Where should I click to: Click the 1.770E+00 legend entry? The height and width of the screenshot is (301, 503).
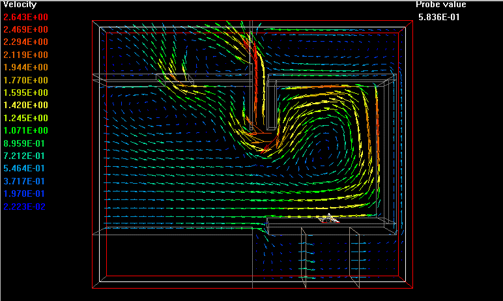(x=25, y=80)
